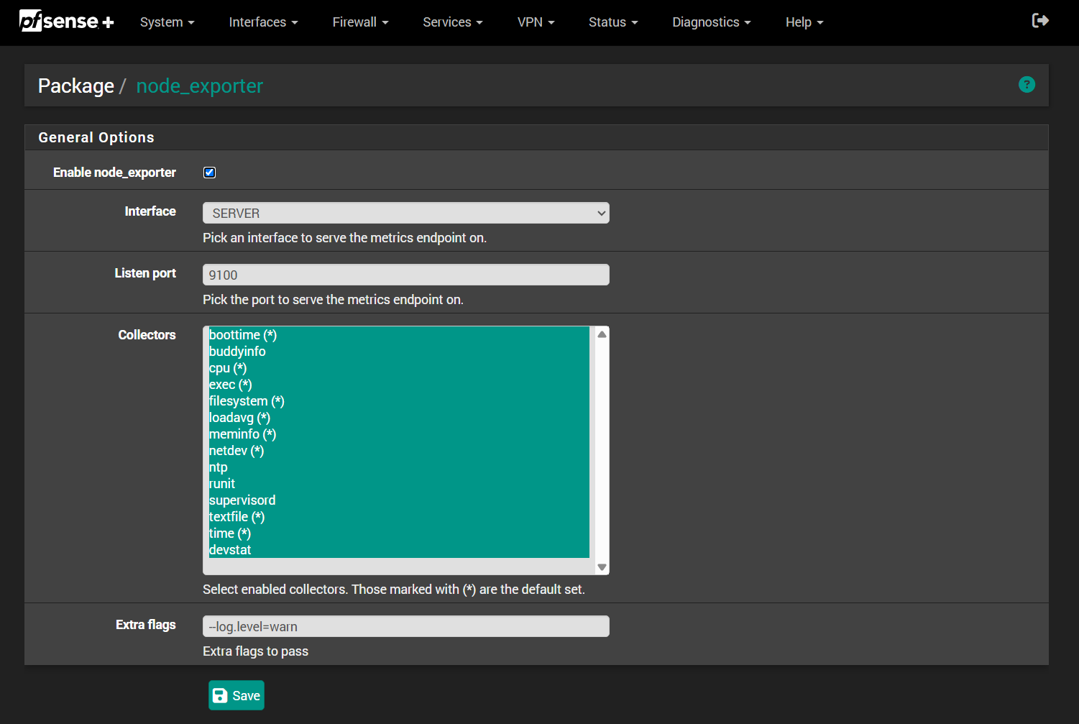Toggle the Enable node_exporter checkbox
Viewport: 1079px width, 724px height.
209,173
